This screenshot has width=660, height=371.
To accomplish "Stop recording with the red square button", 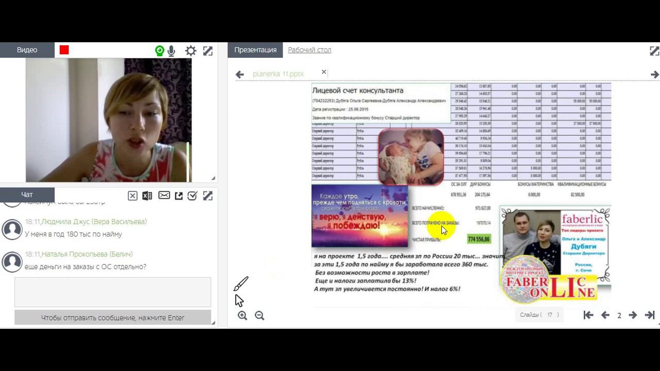I will pyautogui.click(x=64, y=50).
